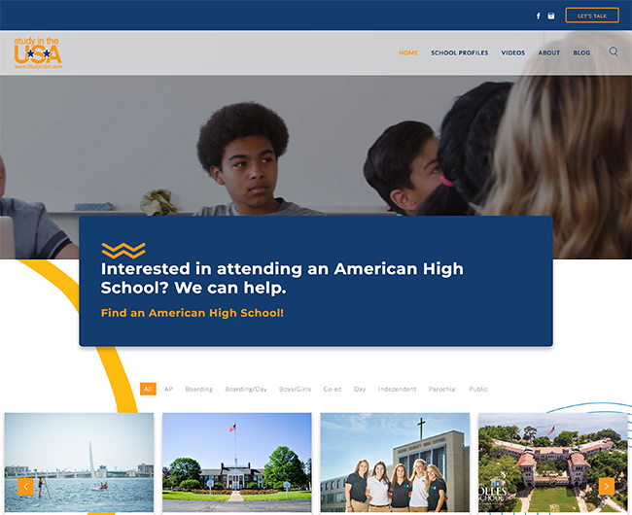Click the search magnifier icon
The image size is (632, 515).
614,51
